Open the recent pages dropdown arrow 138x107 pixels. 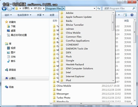pos(13,9)
